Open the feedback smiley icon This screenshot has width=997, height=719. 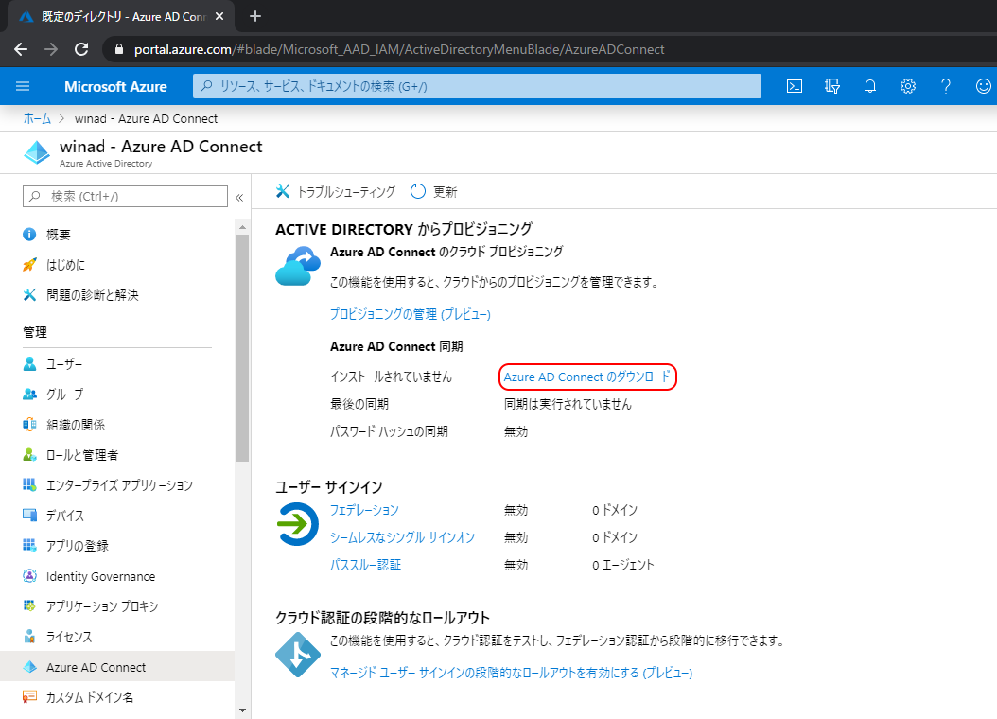[984, 86]
